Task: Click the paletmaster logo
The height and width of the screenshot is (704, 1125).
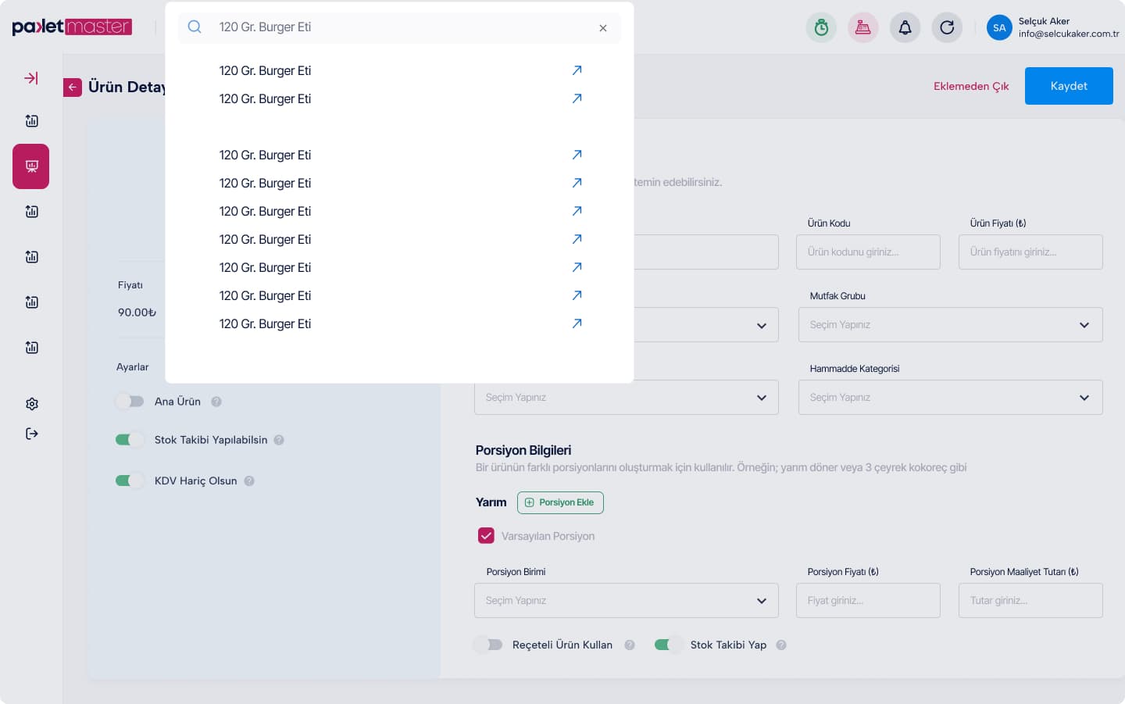Action: point(72,27)
